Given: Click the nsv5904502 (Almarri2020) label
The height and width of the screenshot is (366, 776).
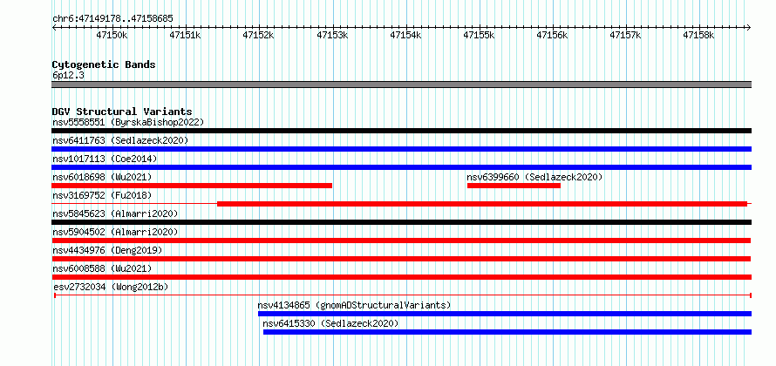Looking at the screenshot, I should pyautogui.click(x=115, y=232).
